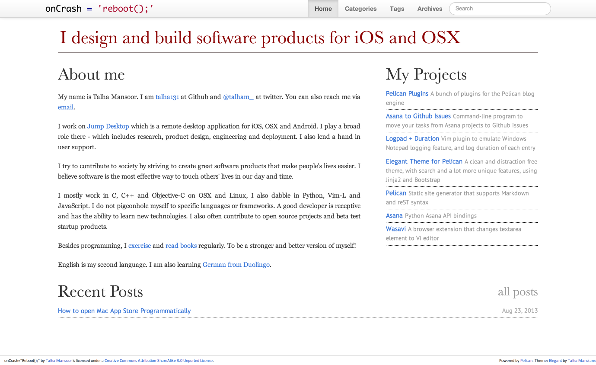This screenshot has height=365, width=596.
Task: Go to the Categories page
Action: (x=360, y=9)
